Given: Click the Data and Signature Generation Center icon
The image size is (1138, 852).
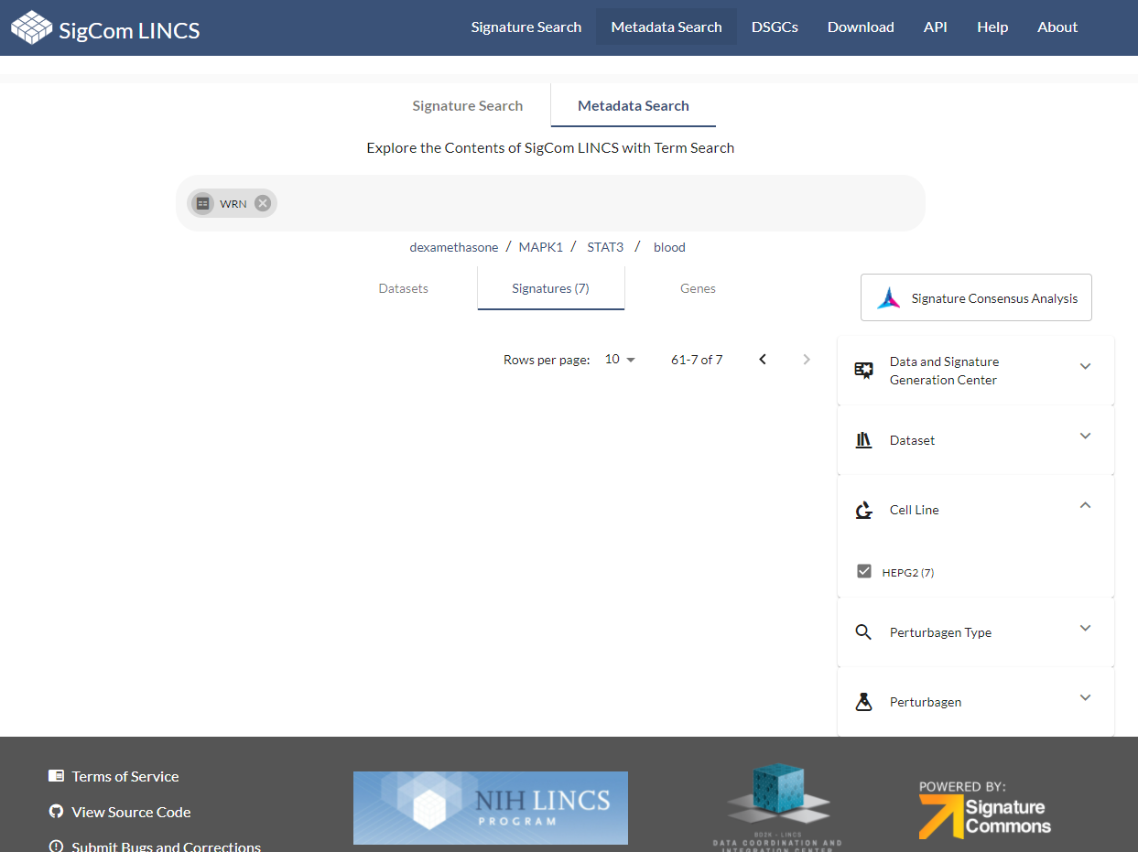Looking at the screenshot, I should point(864,370).
